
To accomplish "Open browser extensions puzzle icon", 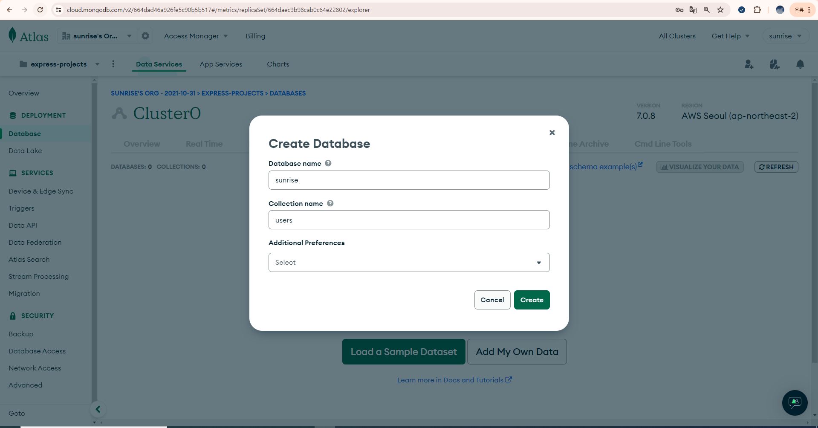I will click(757, 10).
